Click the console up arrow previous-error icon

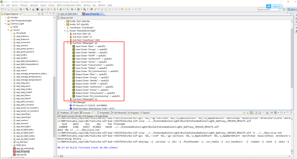248,113
